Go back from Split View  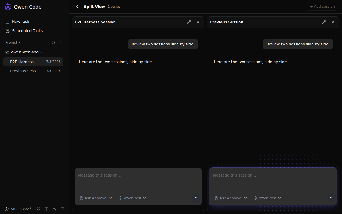(x=77, y=7)
